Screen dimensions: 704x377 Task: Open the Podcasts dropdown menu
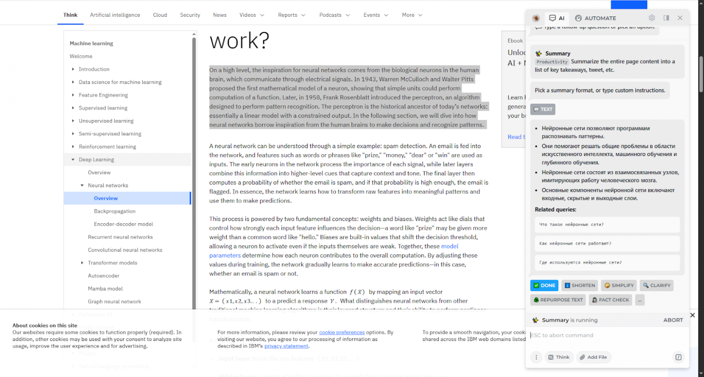click(335, 15)
